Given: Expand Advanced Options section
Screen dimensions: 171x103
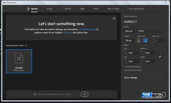Looking at the screenshot, I should [133, 67].
